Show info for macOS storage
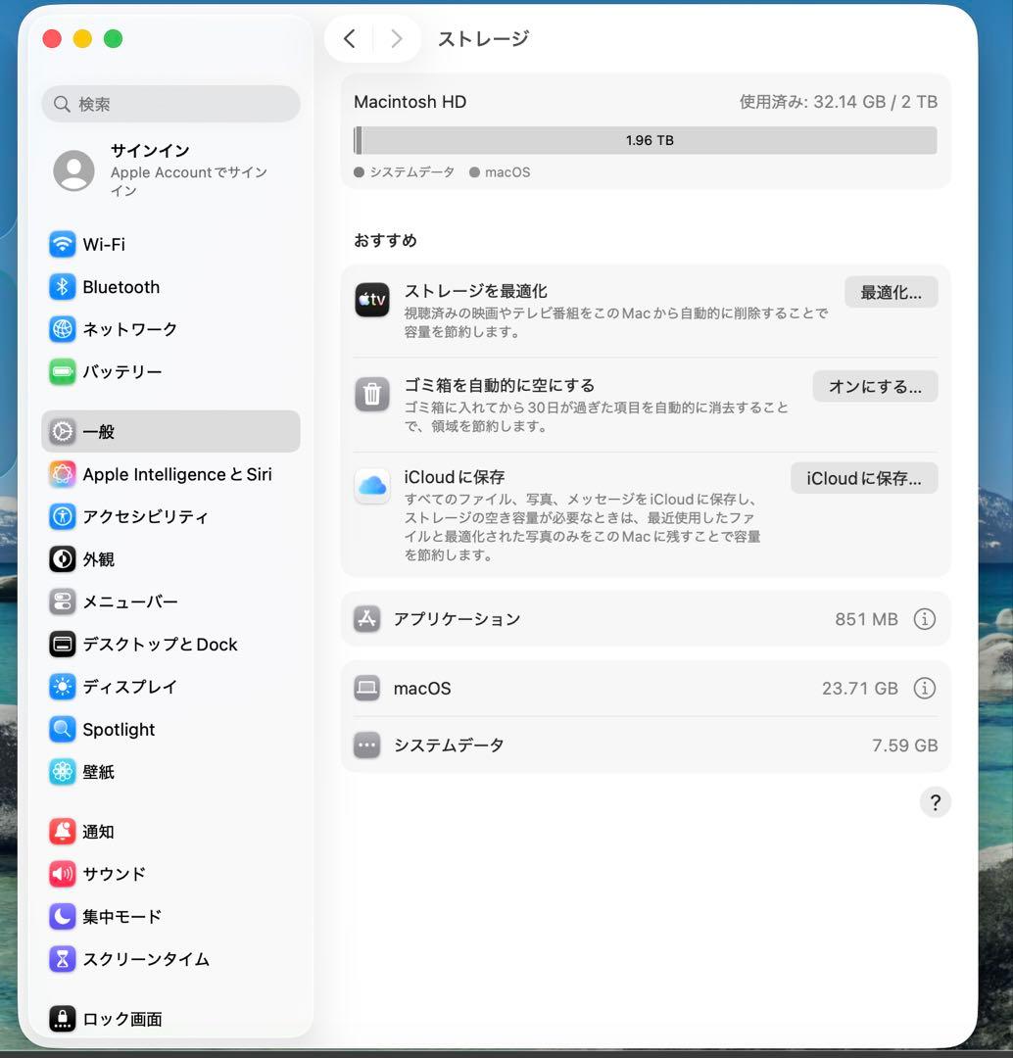This screenshot has height=1058, width=1013. (x=924, y=688)
